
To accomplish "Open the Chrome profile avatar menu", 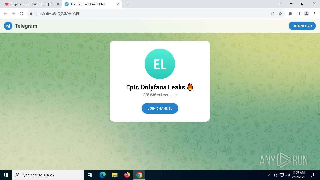I will (x=306, y=14).
